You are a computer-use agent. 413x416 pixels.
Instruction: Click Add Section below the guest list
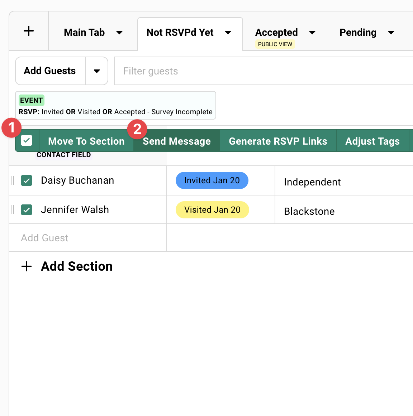click(x=76, y=266)
